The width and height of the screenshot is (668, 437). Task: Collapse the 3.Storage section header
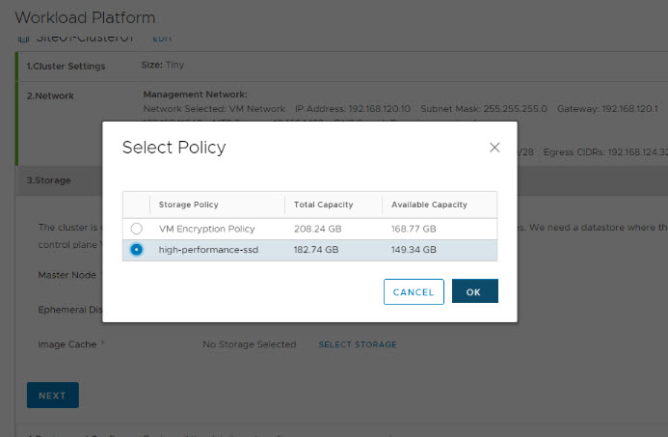pos(47,179)
